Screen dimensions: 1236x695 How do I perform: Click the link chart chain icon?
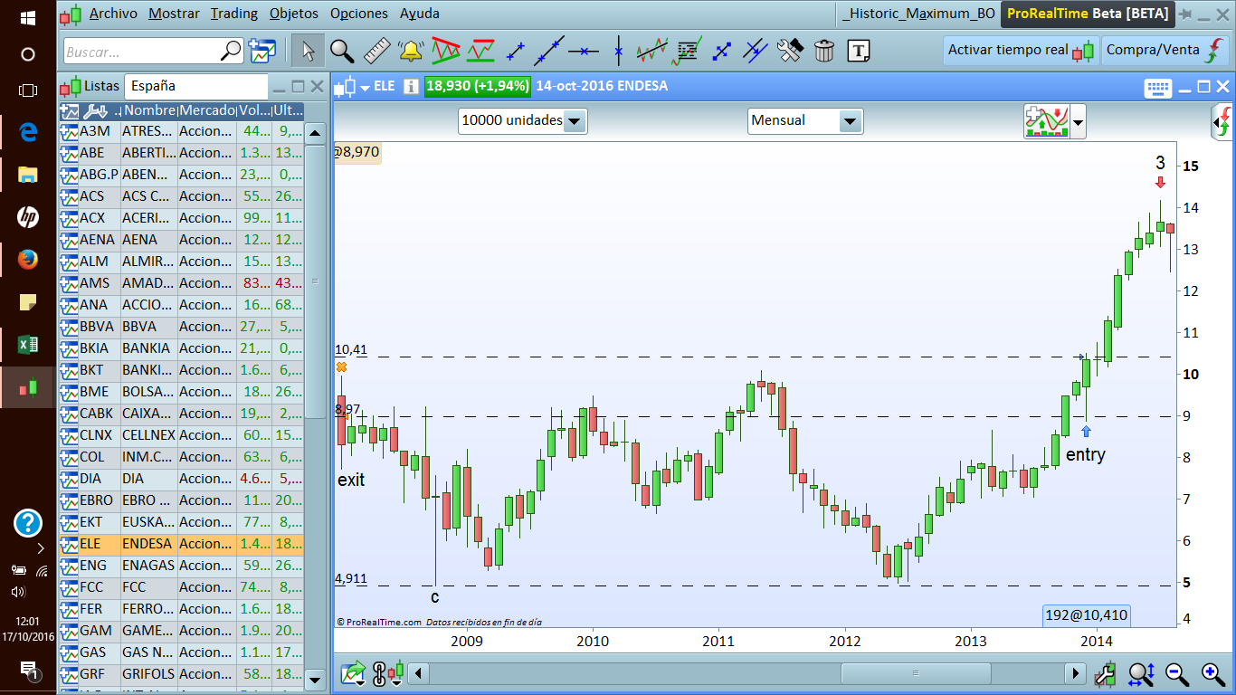[379, 673]
